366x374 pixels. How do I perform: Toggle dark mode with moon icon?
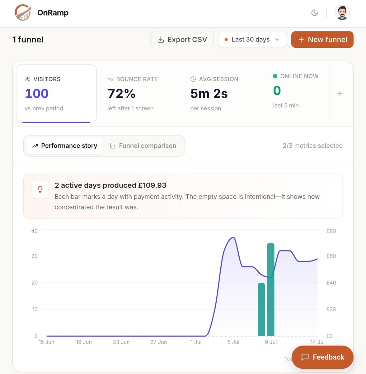315,13
